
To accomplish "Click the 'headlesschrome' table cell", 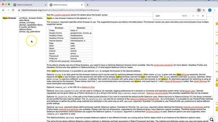I will [81, 38].
